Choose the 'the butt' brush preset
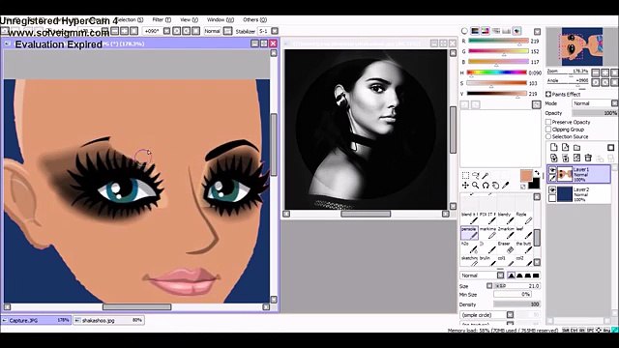The height and width of the screenshot is (348, 619). (x=523, y=247)
